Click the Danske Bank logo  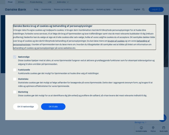(15, 10)
